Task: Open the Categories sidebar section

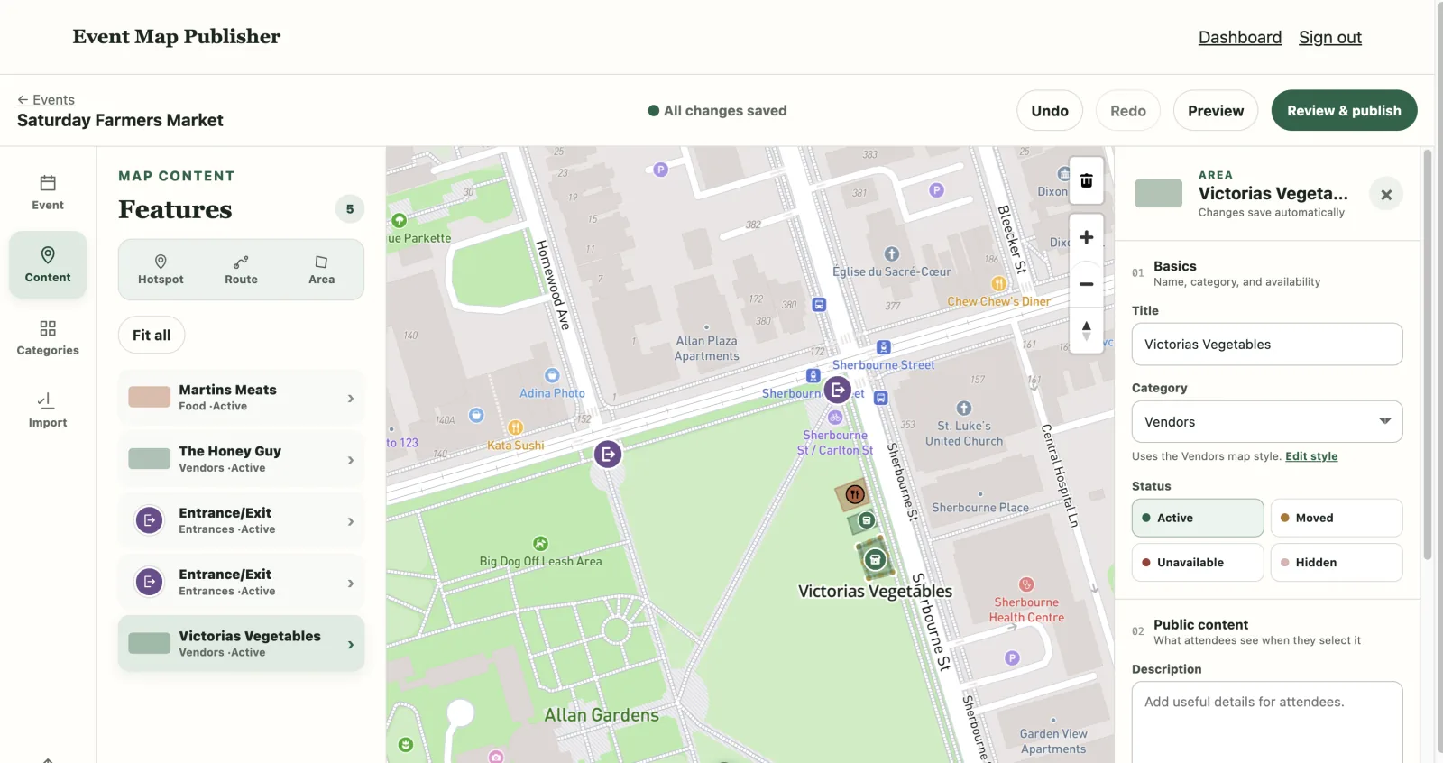Action: click(48, 338)
